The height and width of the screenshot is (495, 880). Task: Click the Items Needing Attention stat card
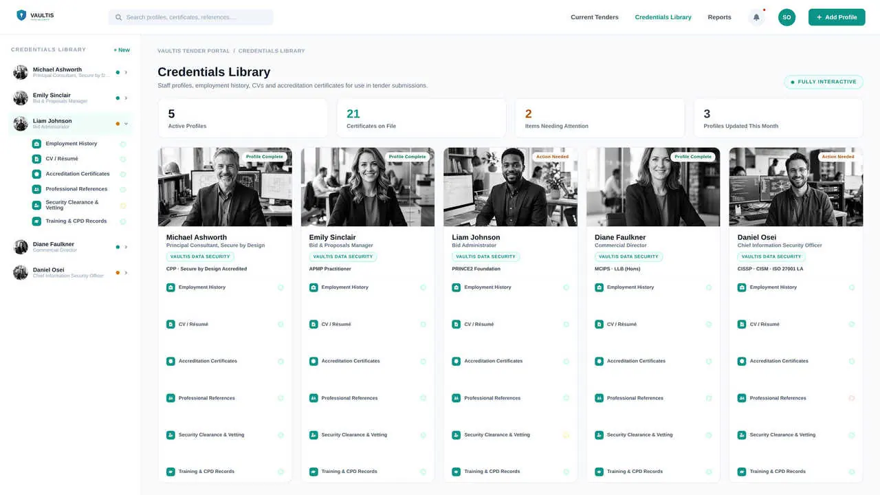pyautogui.click(x=599, y=118)
